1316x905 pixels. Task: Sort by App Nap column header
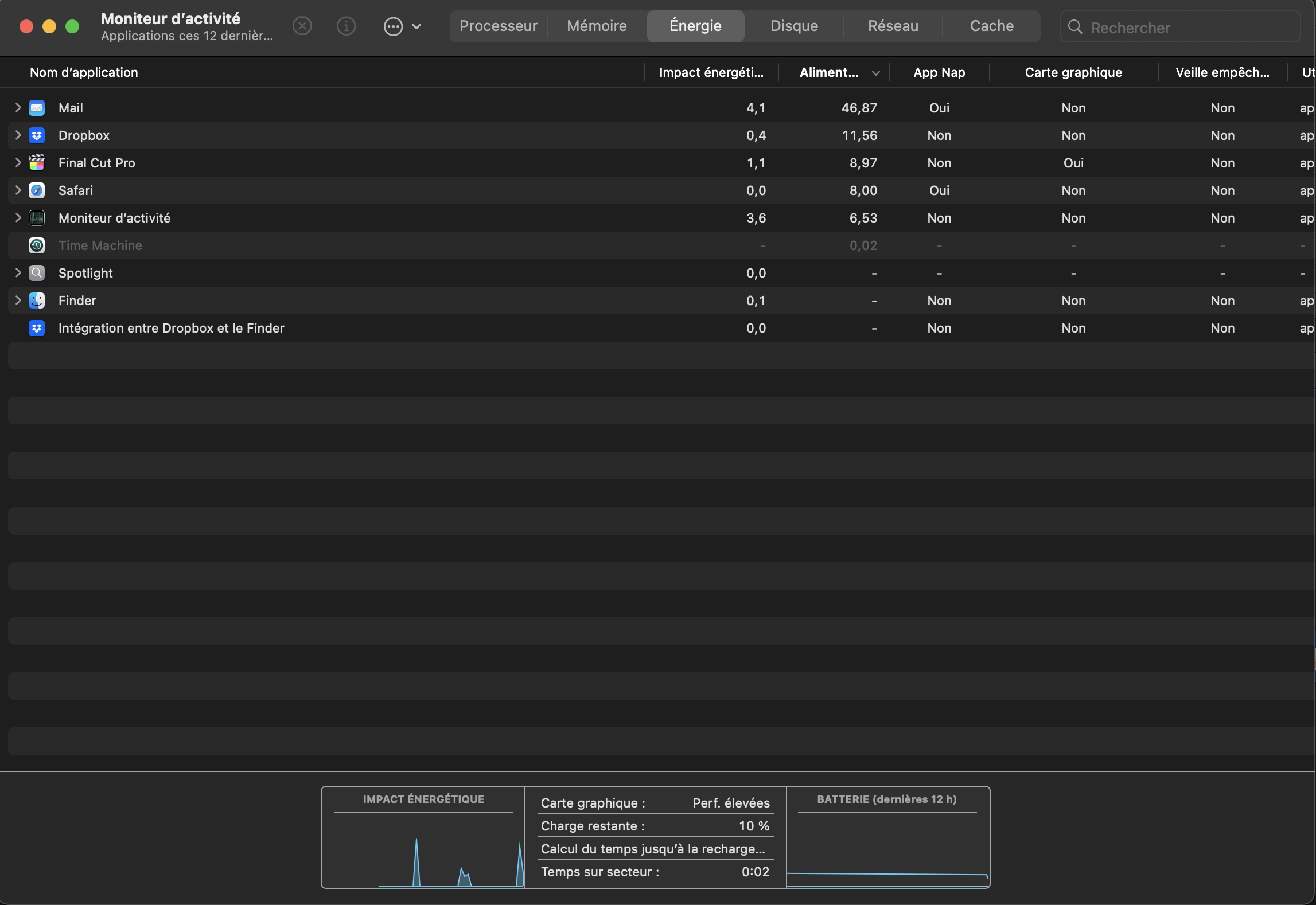pos(939,72)
